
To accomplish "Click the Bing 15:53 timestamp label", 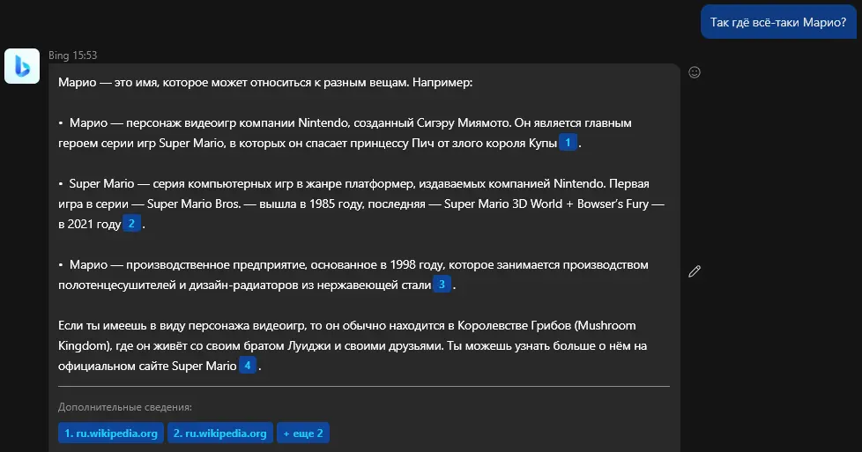I will coord(72,55).
